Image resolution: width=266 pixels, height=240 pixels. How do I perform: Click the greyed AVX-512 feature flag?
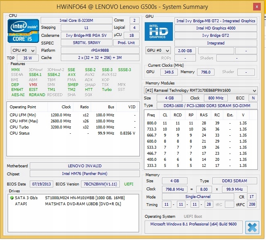click(x=109, y=75)
